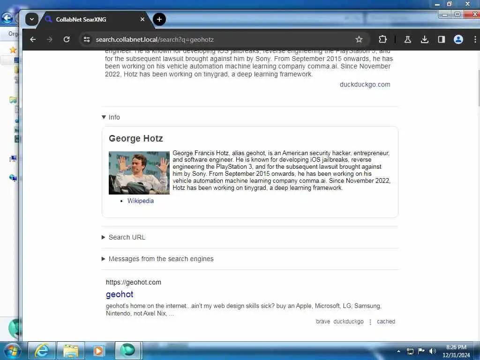Image resolution: width=480 pixels, height=360 pixels.
Task: Click the brave engine label
Action: click(323, 322)
